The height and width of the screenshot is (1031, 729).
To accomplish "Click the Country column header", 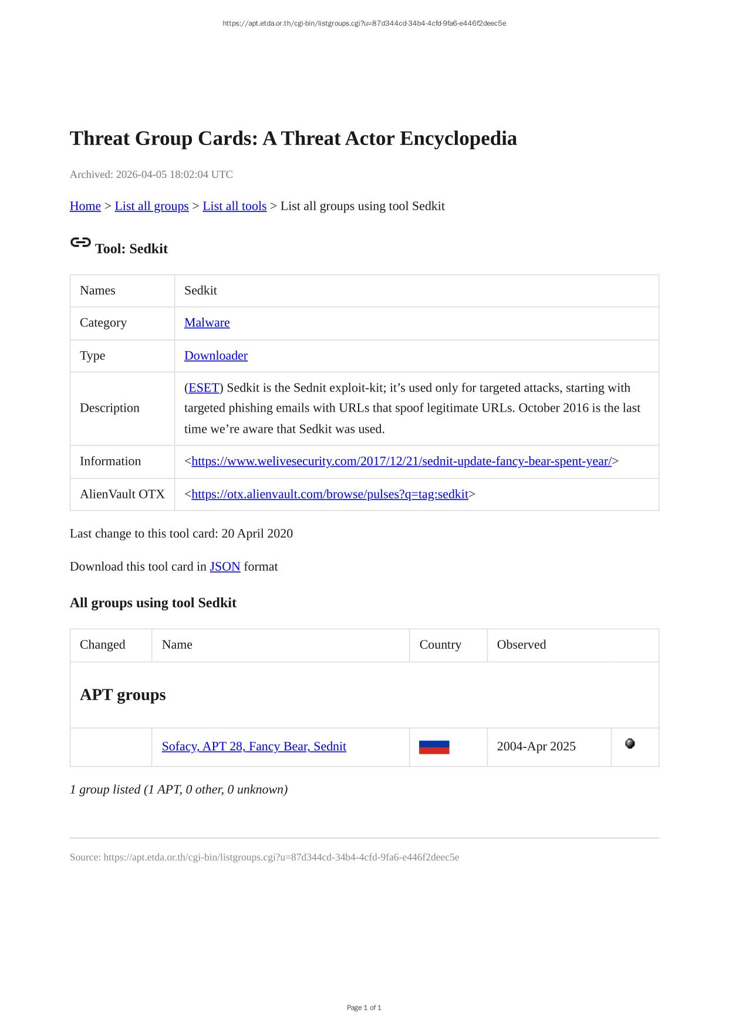I will tap(440, 645).
